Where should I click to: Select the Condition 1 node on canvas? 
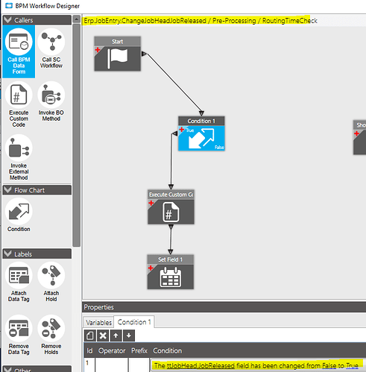click(x=201, y=133)
